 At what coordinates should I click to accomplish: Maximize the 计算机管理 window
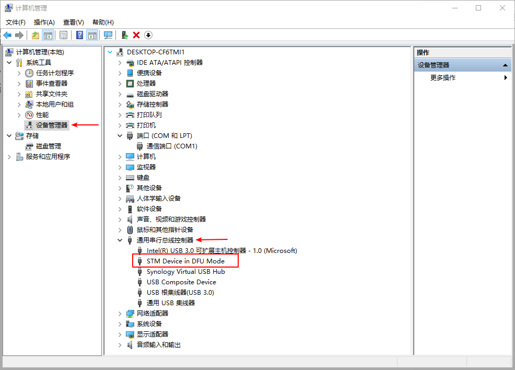click(478, 8)
